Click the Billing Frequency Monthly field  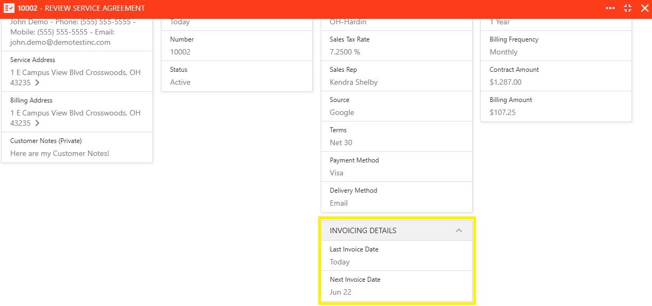(556, 46)
